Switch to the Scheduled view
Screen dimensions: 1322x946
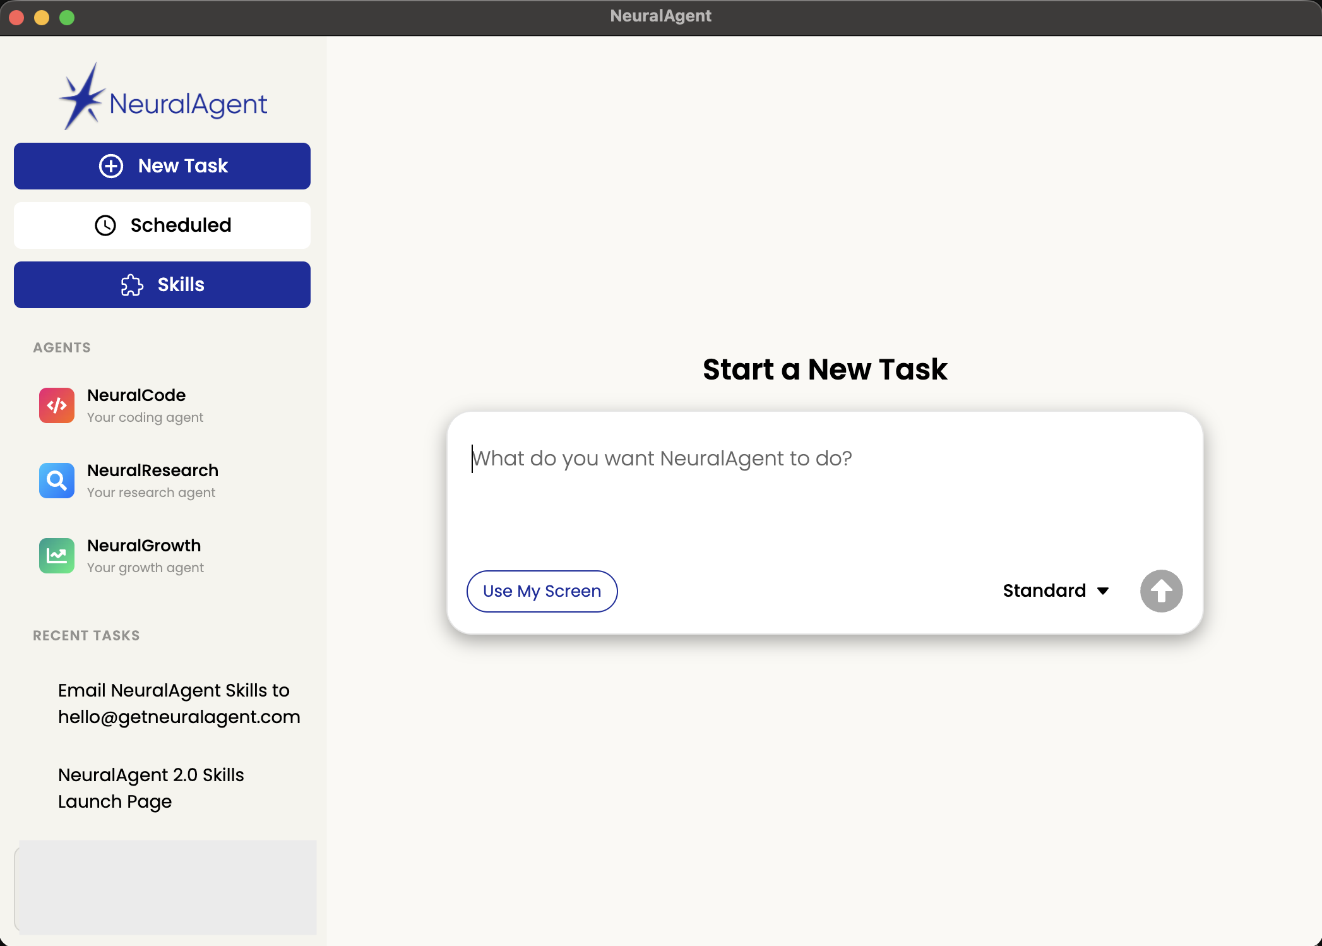point(162,225)
